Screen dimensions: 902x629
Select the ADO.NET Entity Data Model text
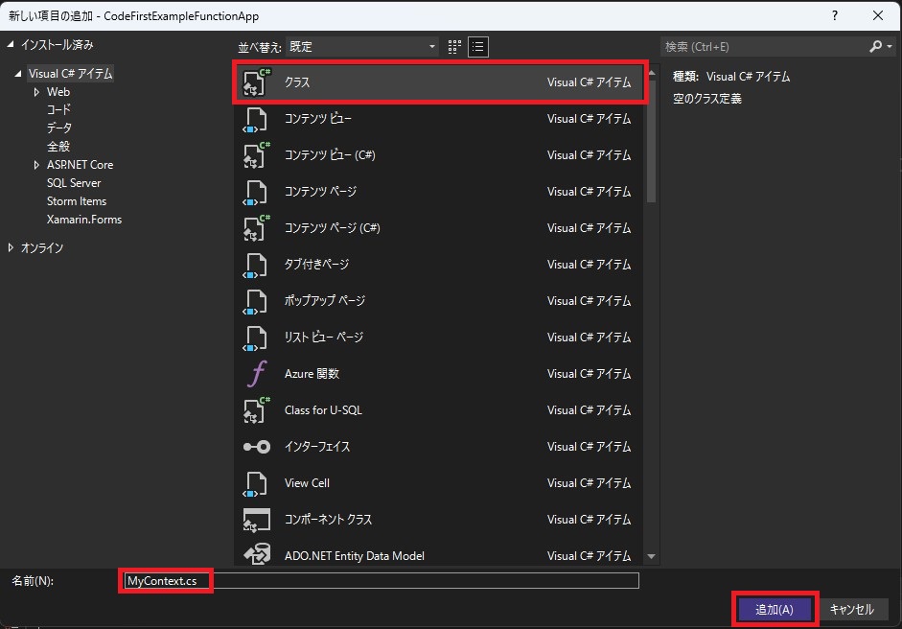pyautogui.click(x=355, y=556)
